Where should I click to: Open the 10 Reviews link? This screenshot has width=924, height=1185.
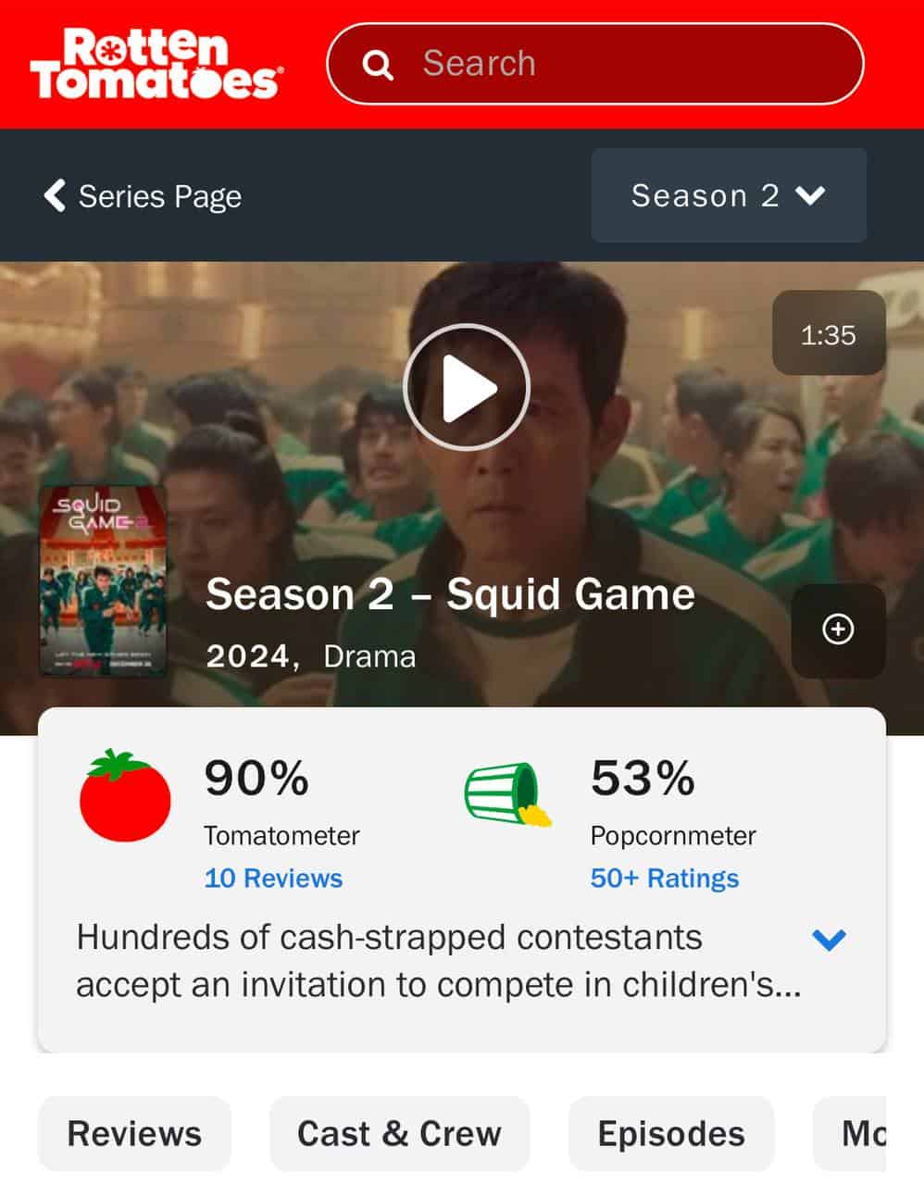[x=273, y=878]
